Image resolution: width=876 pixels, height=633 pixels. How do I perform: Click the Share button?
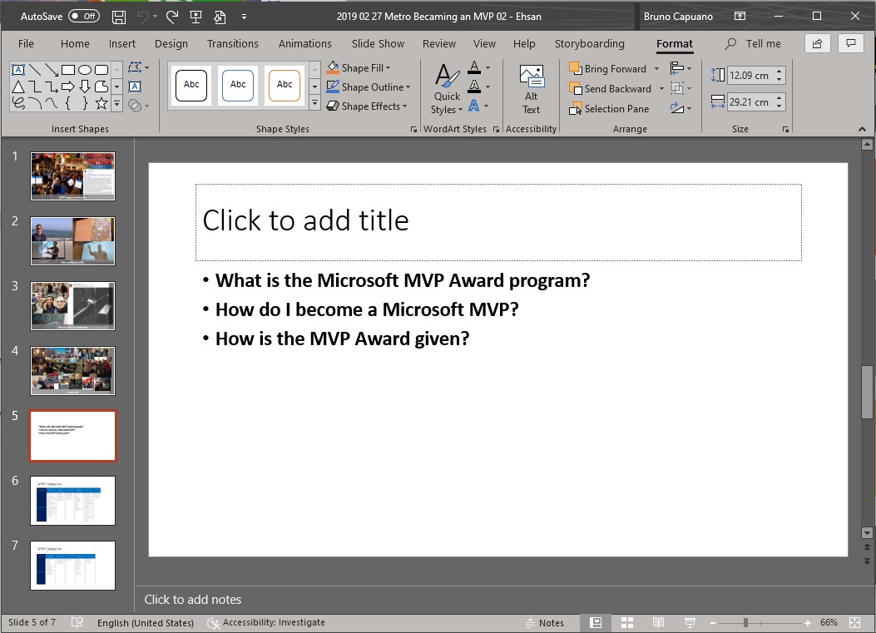point(816,42)
